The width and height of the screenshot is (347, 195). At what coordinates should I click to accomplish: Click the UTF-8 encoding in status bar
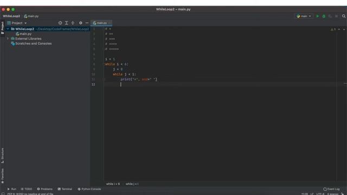pyautogui.click(x=320, y=194)
